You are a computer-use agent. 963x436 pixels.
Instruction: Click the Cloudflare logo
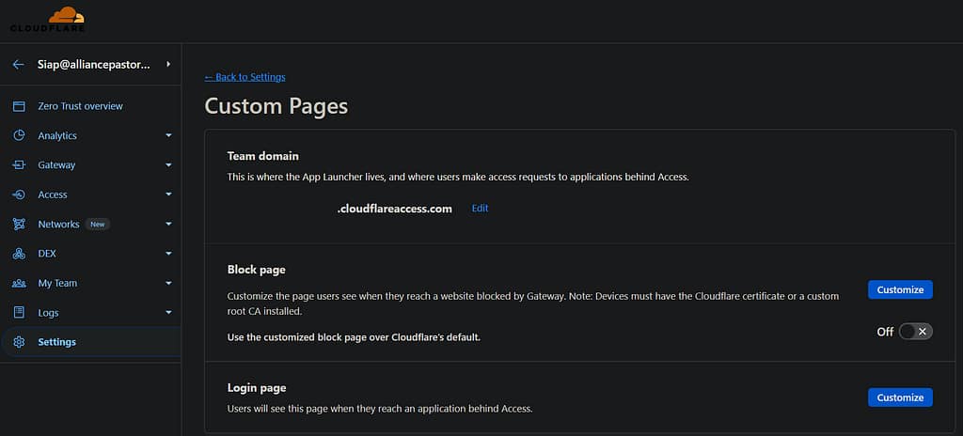(x=47, y=20)
